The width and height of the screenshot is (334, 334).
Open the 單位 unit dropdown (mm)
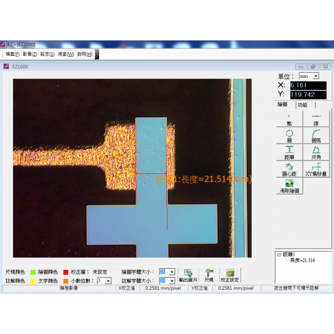pyautogui.click(x=316, y=76)
